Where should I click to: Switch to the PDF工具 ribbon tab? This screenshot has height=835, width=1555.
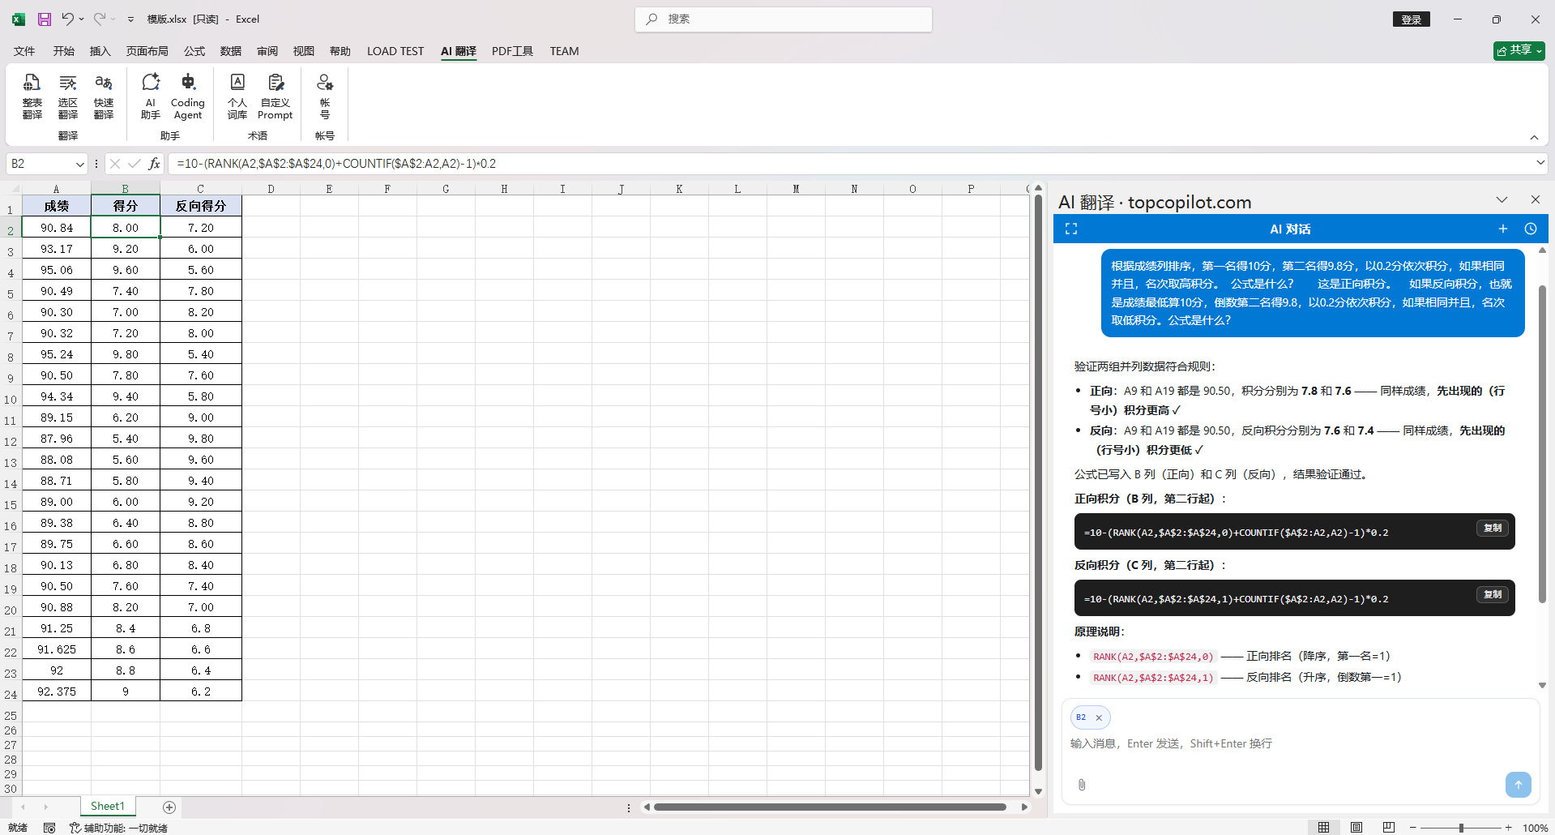click(512, 51)
